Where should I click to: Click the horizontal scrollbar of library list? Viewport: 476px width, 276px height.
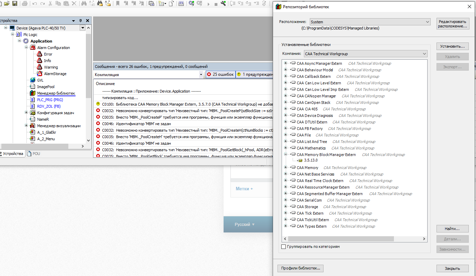341,239
